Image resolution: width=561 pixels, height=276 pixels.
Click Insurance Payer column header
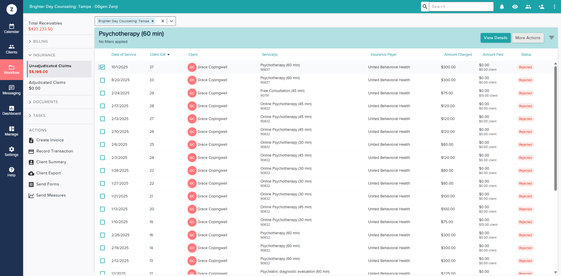pyautogui.click(x=383, y=55)
